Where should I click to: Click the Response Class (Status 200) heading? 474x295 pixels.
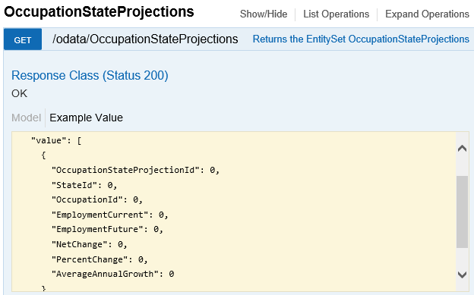pyautogui.click(x=90, y=76)
